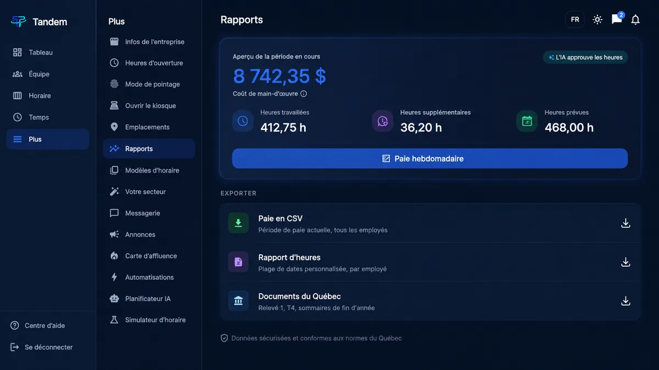This screenshot has height=370, width=659.
Task: Open the Horaire page
Action: point(48,95)
